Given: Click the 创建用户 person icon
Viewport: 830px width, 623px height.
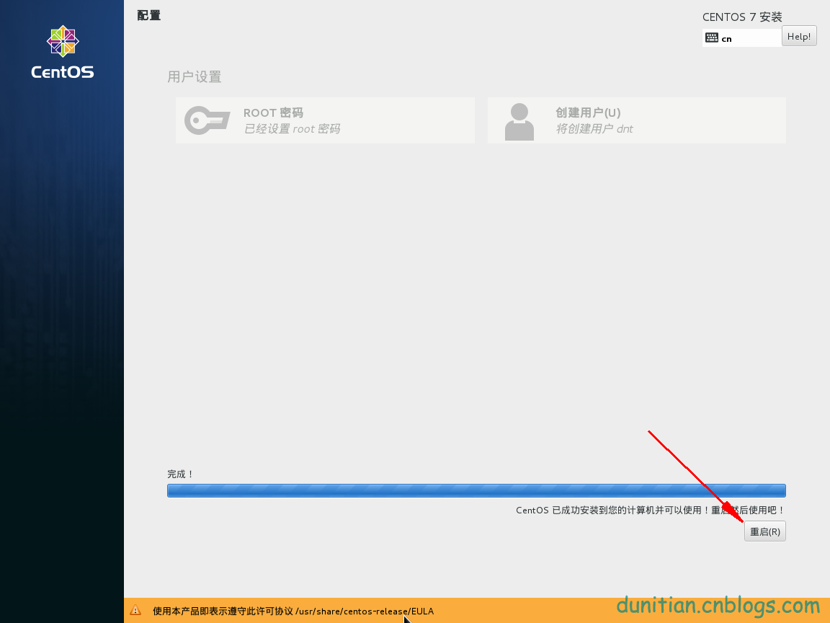Looking at the screenshot, I should [519, 121].
